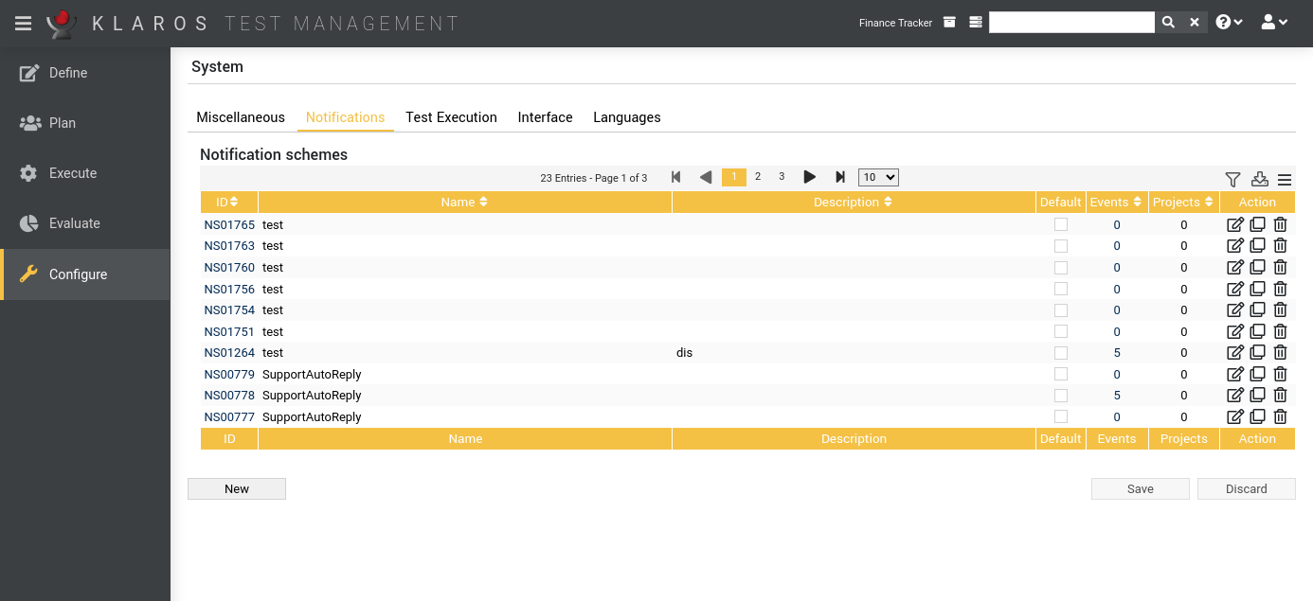1313x601 pixels.
Task: Open notification scheme NS01763 link
Action: tap(229, 245)
